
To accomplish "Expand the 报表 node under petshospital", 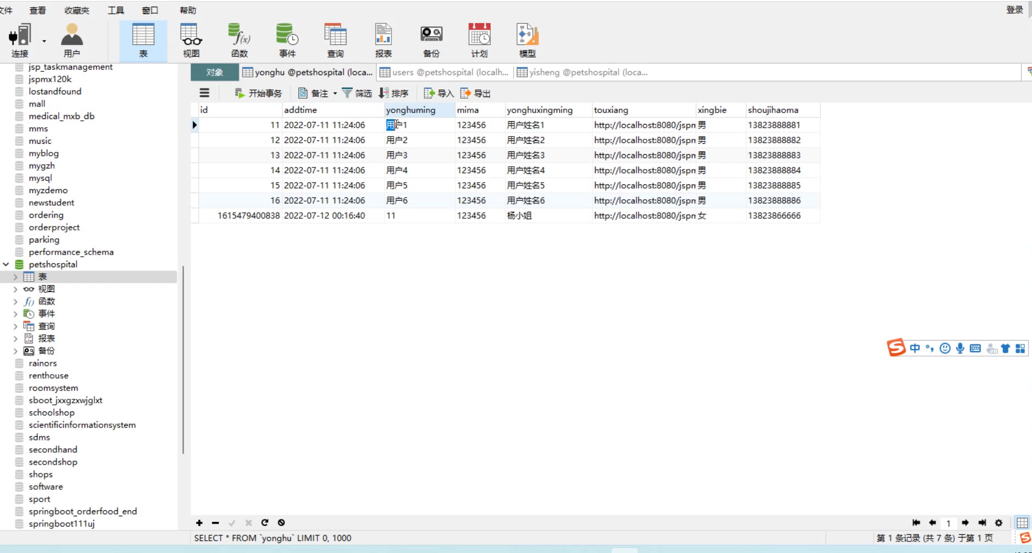I will 15,338.
